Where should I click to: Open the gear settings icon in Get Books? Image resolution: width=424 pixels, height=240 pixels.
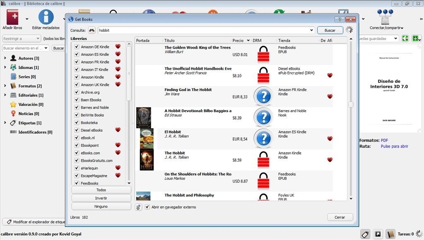pyautogui.click(x=138, y=207)
